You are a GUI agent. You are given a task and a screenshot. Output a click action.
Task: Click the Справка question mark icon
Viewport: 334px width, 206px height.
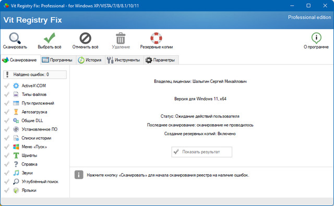click(16, 164)
